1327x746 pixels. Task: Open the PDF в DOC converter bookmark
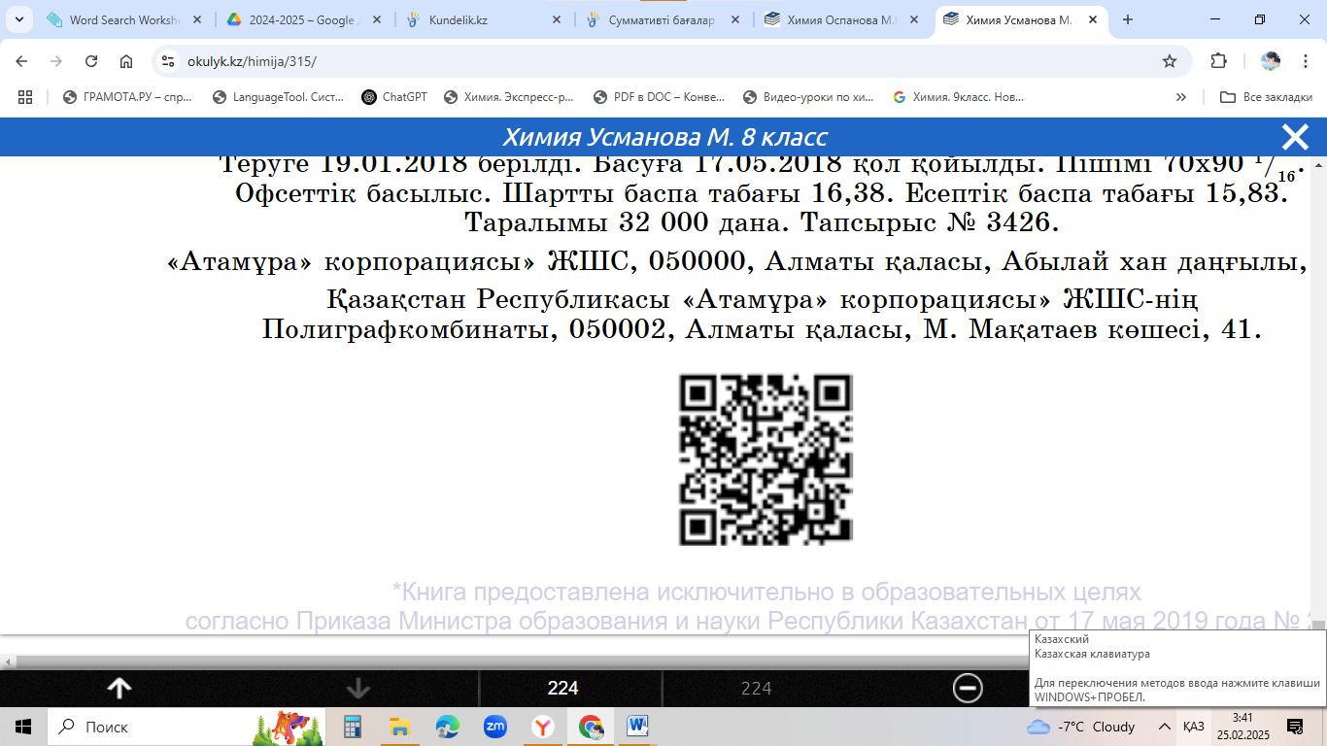[658, 97]
